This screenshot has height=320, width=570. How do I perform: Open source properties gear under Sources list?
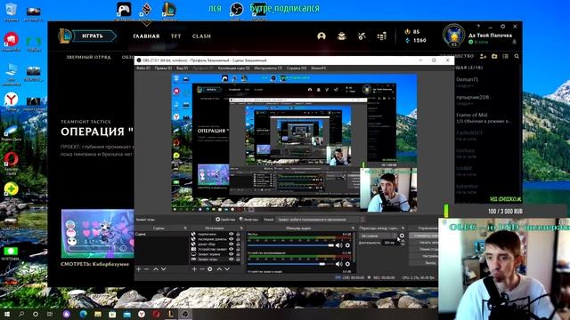(210, 268)
